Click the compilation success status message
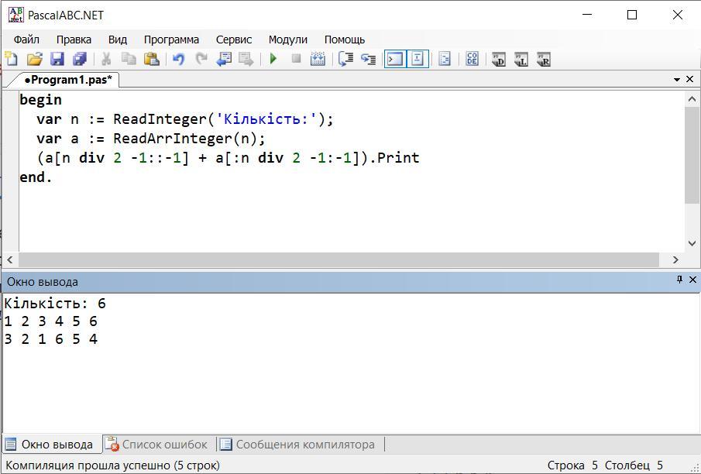Viewport: 701px width, 474px height. (x=112, y=465)
